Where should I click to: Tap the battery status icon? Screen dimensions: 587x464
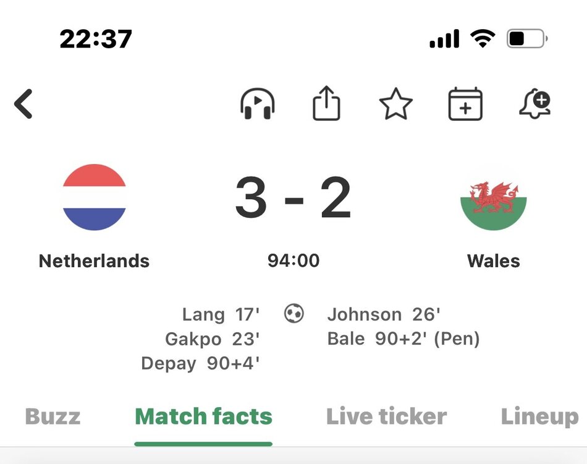click(x=527, y=38)
